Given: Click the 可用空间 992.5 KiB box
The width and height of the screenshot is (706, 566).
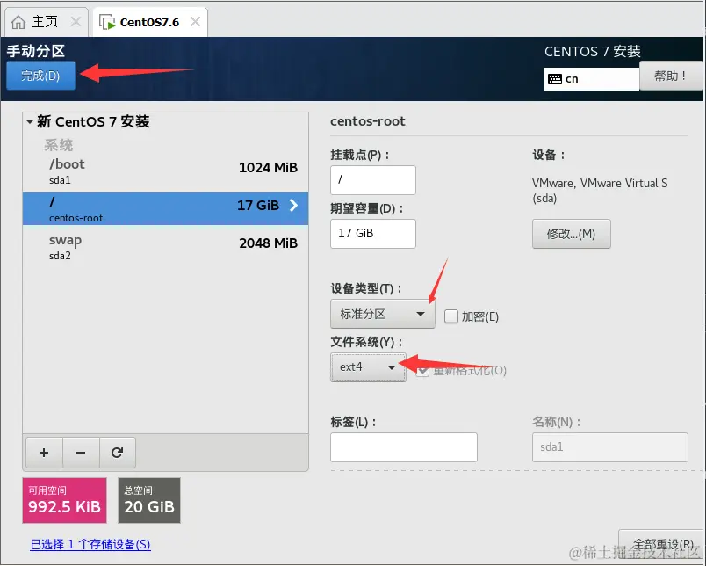Looking at the screenshot, I should [64, 500].
